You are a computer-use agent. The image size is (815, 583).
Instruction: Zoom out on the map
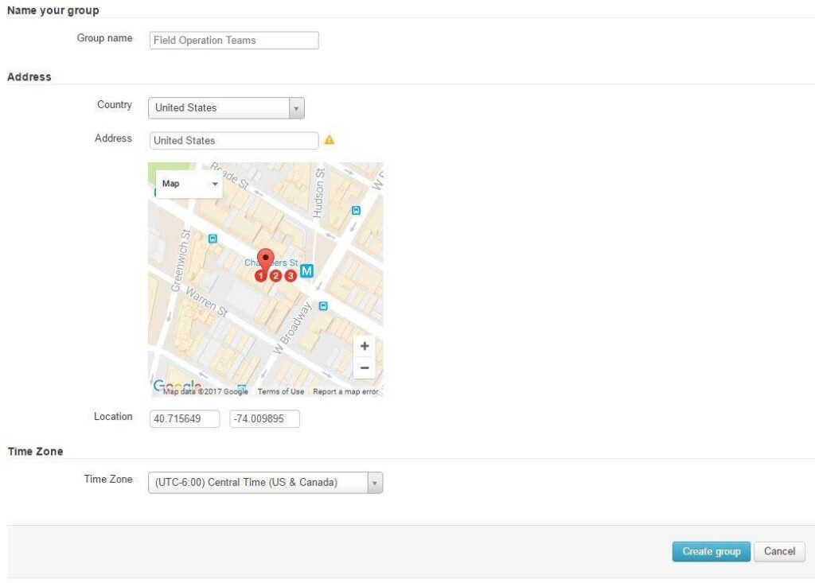pos(365,367)
